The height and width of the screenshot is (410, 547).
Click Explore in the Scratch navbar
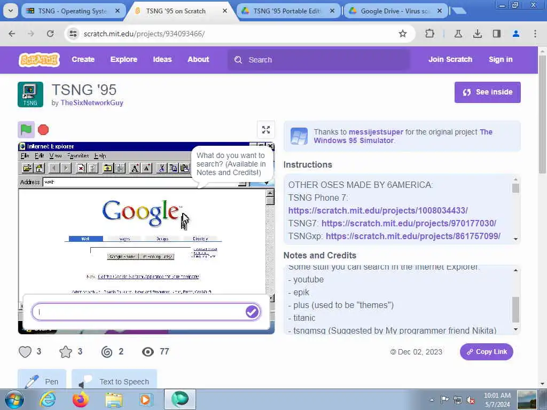click(x=123, y=59)
